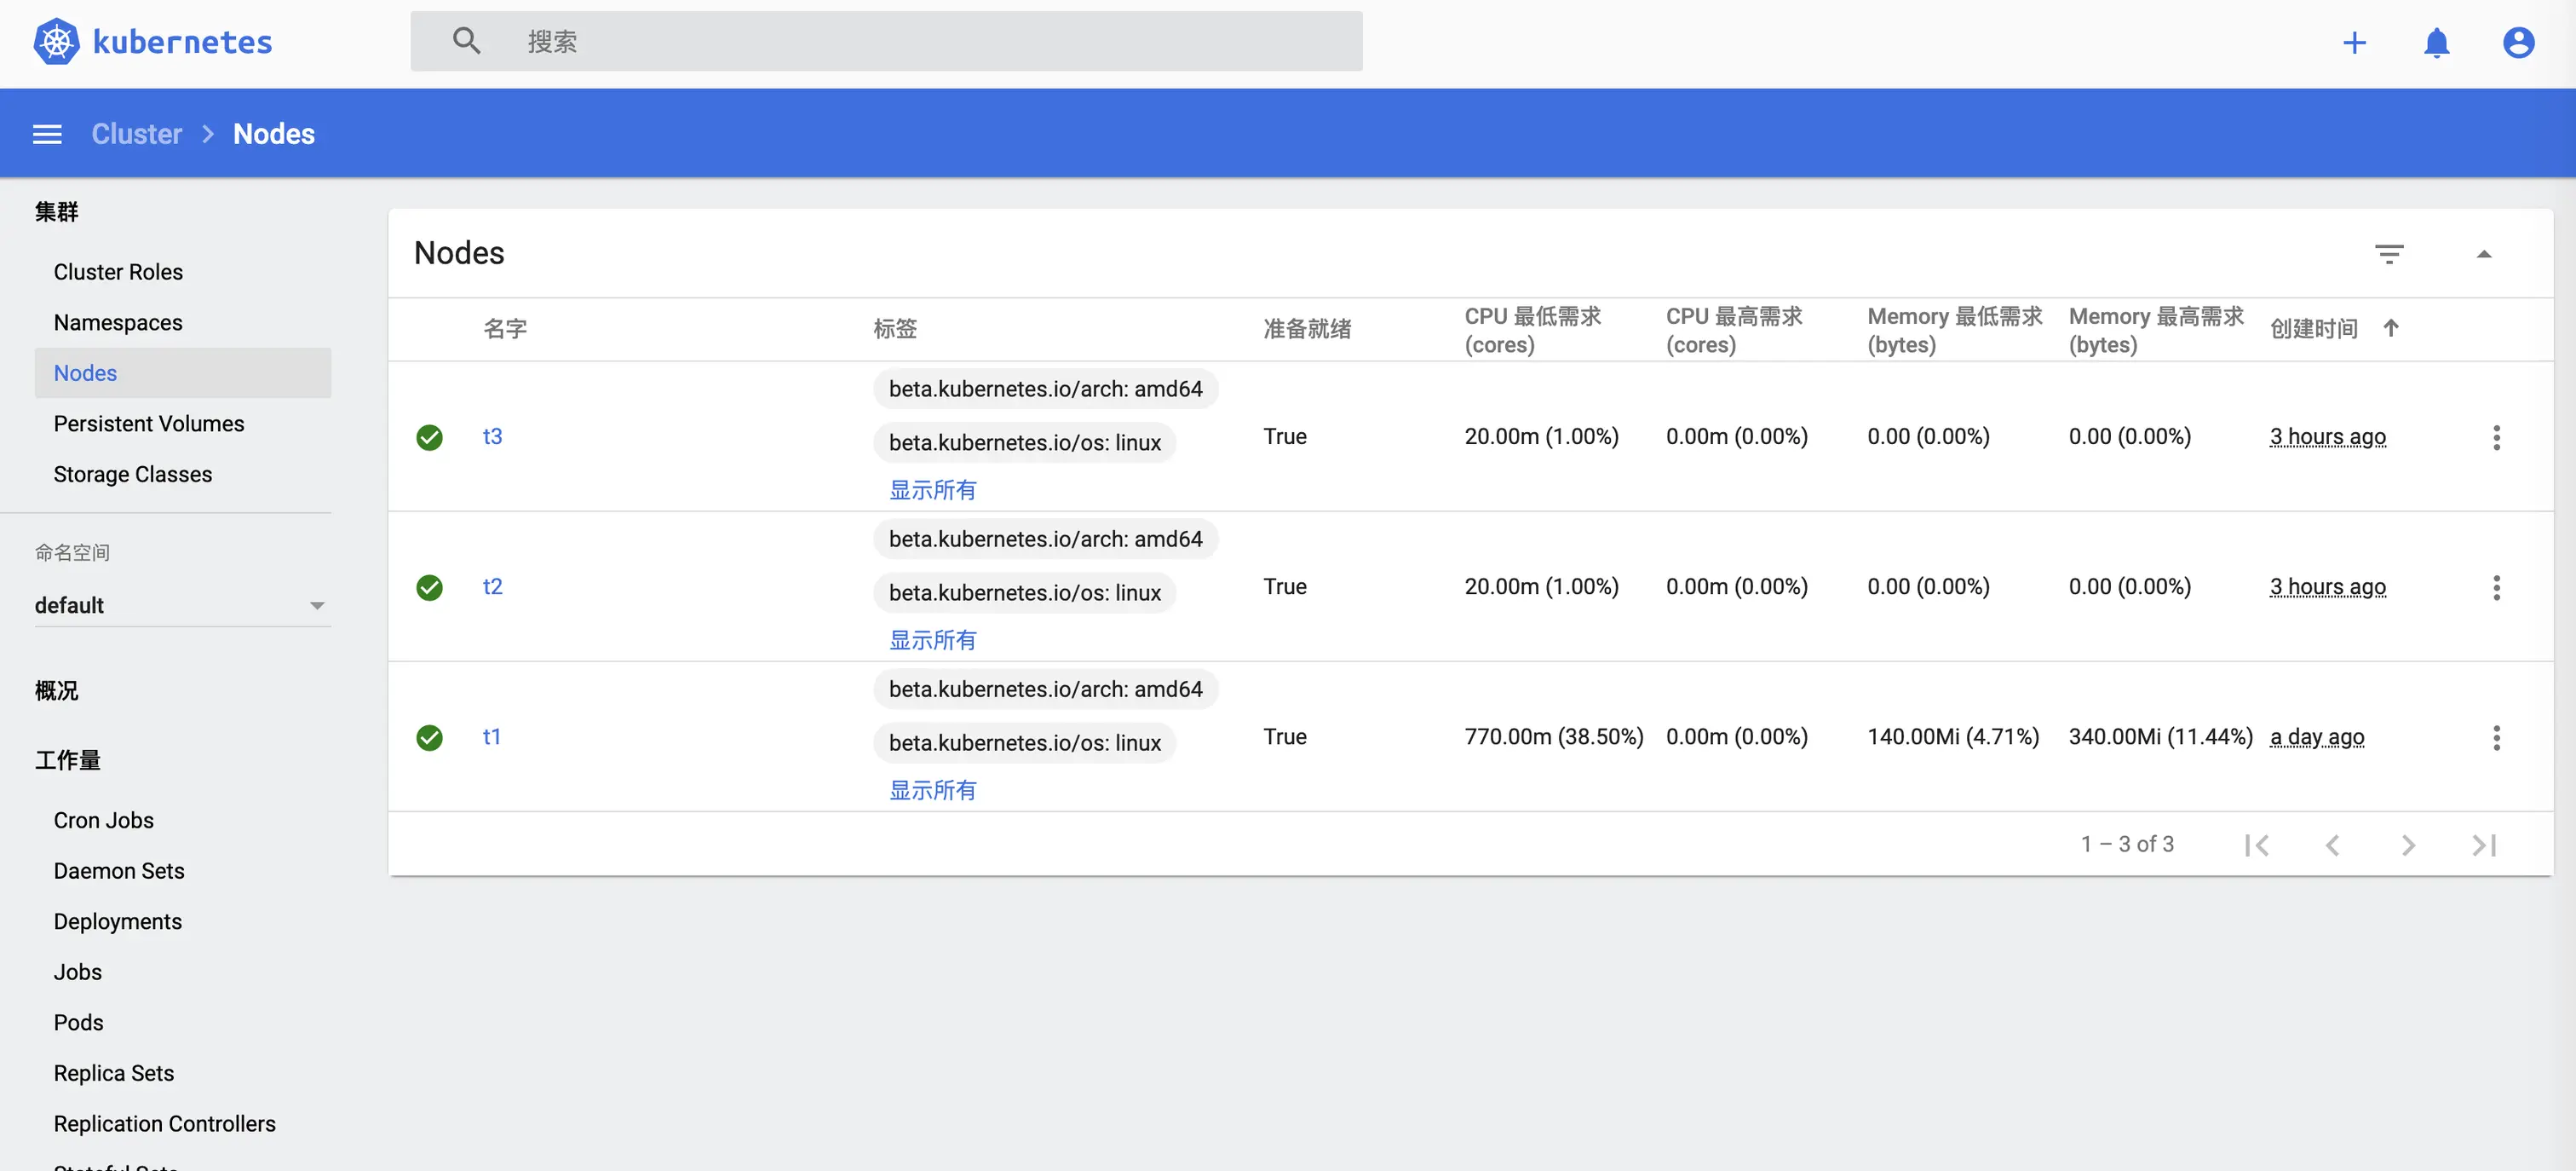Click the 集群 sidebar heading
2576x1171 pixels.
(56, 211)
